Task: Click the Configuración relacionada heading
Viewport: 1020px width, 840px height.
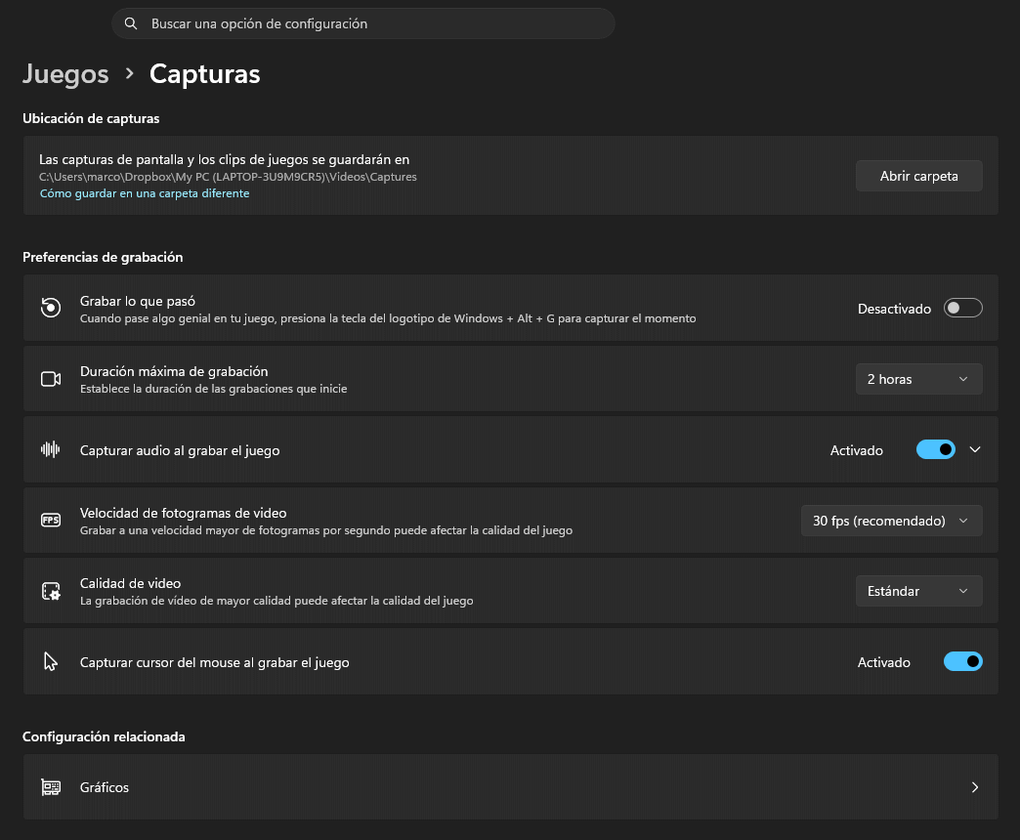Action: pos(105,736)
